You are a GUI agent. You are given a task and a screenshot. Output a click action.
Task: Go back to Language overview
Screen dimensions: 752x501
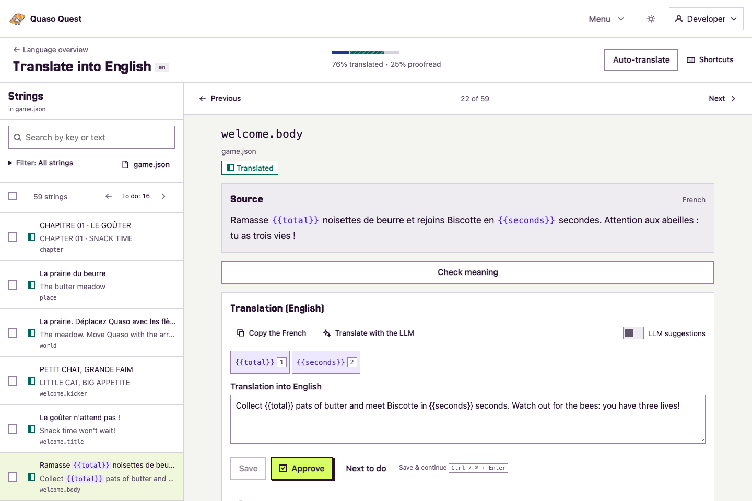pos(51,50)
